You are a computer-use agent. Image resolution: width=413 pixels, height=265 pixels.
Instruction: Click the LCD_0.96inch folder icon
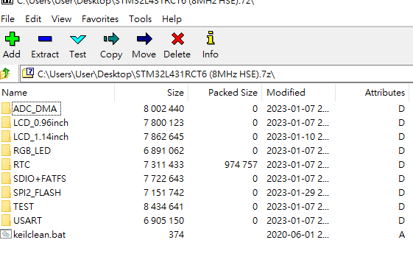(6, 122)
